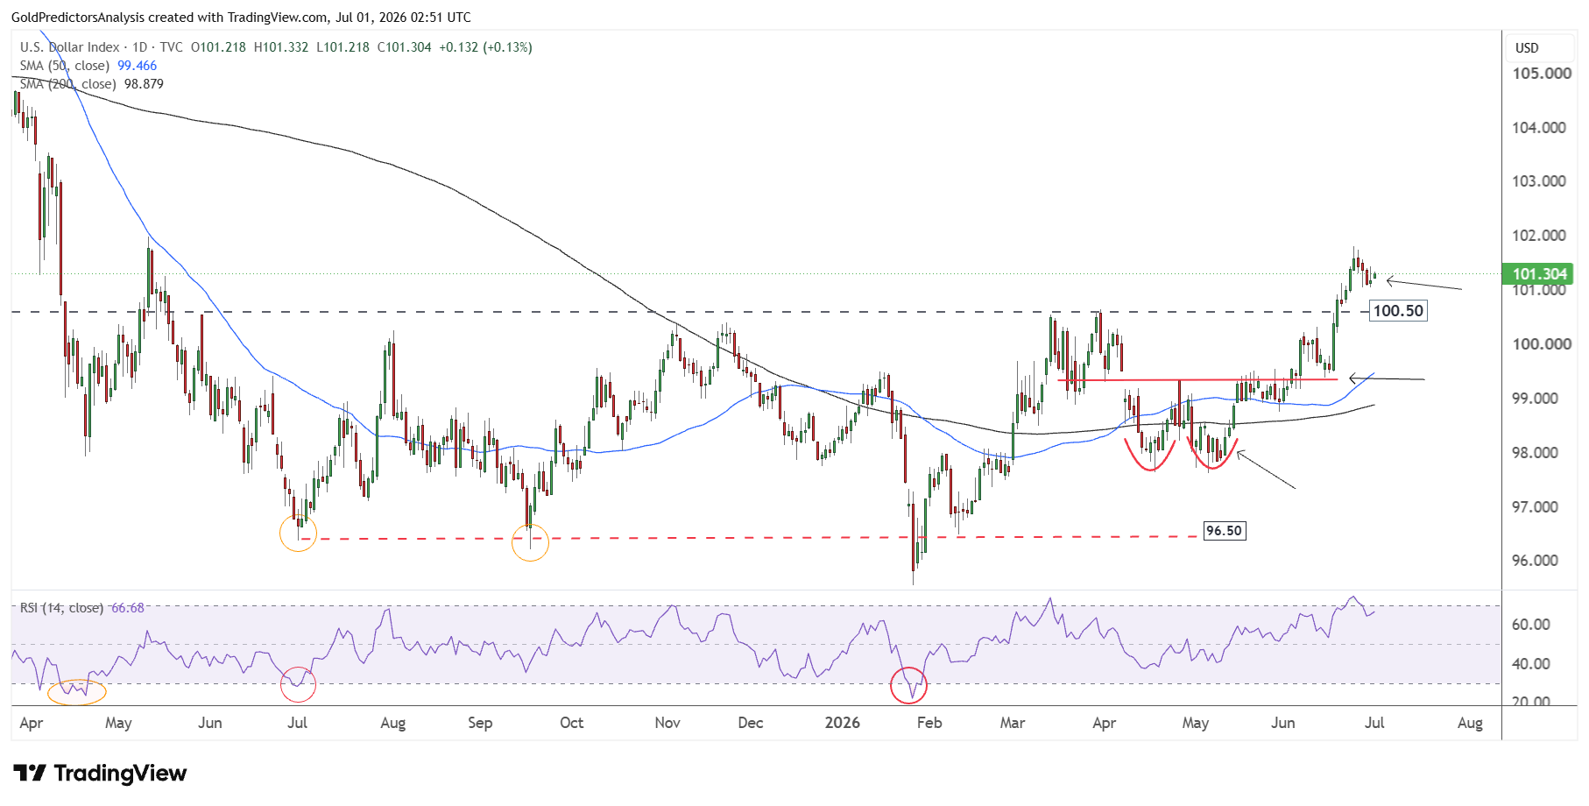1589x806 pixels.
Task: Click the 2026 label on time axis
Action: pyautogui.click(x=843, y=723)
